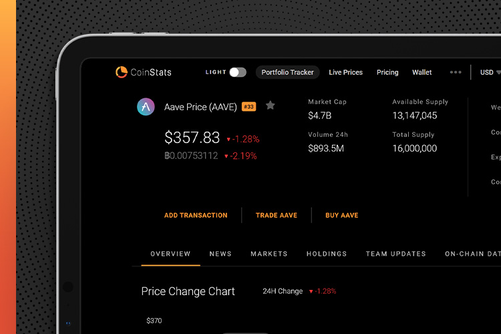The height and width of the screenshot is (334, 501).
Task: Click the Aave coin logo
Action: [146, 107]
